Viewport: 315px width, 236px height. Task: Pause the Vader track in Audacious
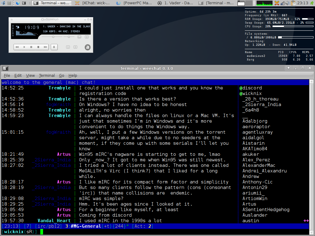[x=31, y=47]
